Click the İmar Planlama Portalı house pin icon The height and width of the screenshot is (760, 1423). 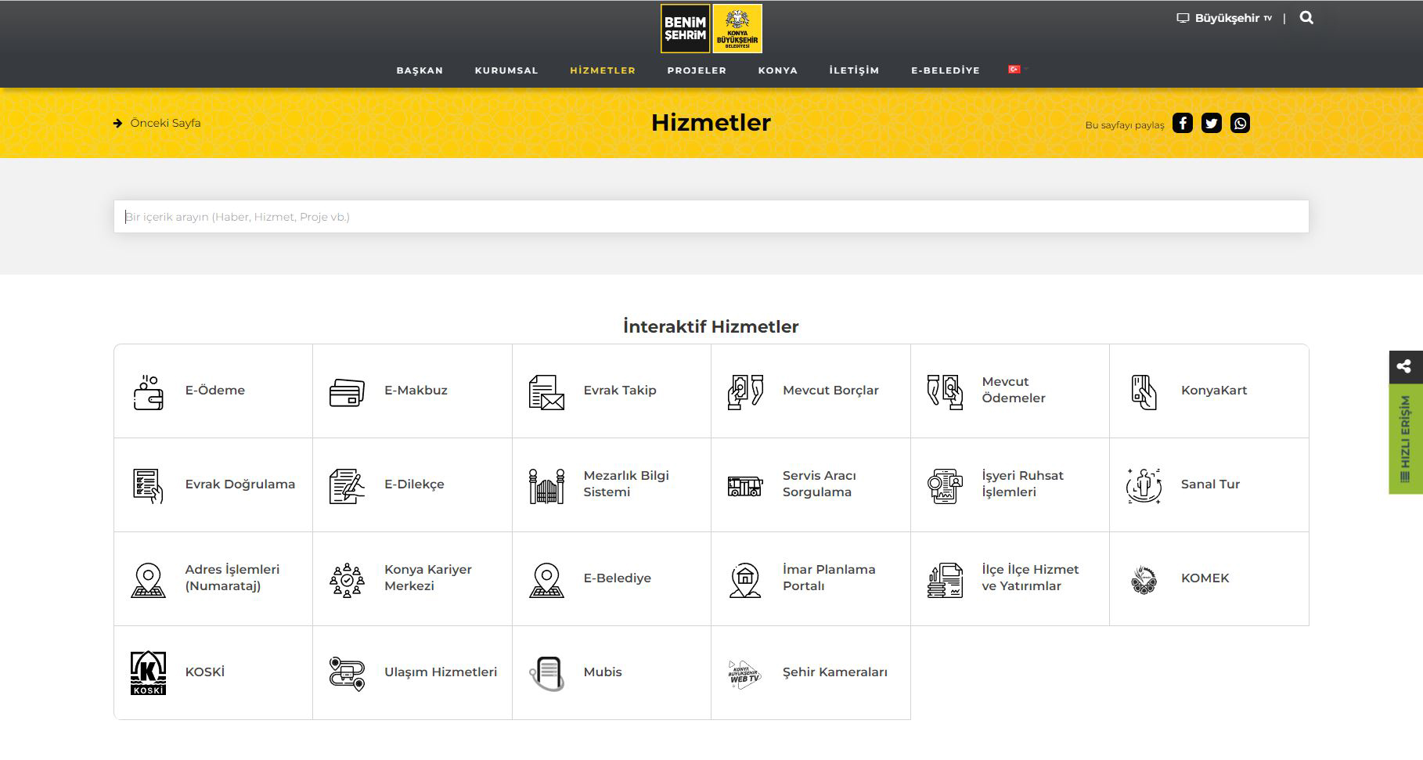[745, 580]
